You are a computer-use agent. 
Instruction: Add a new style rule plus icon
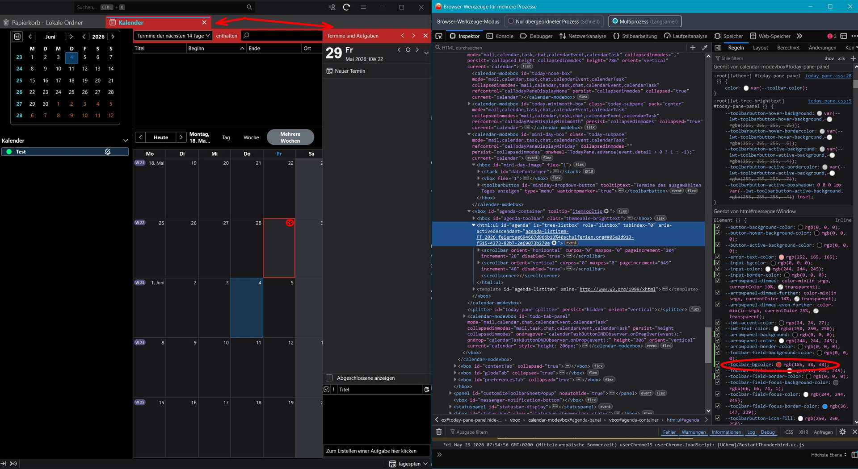(x=853, y=58)
